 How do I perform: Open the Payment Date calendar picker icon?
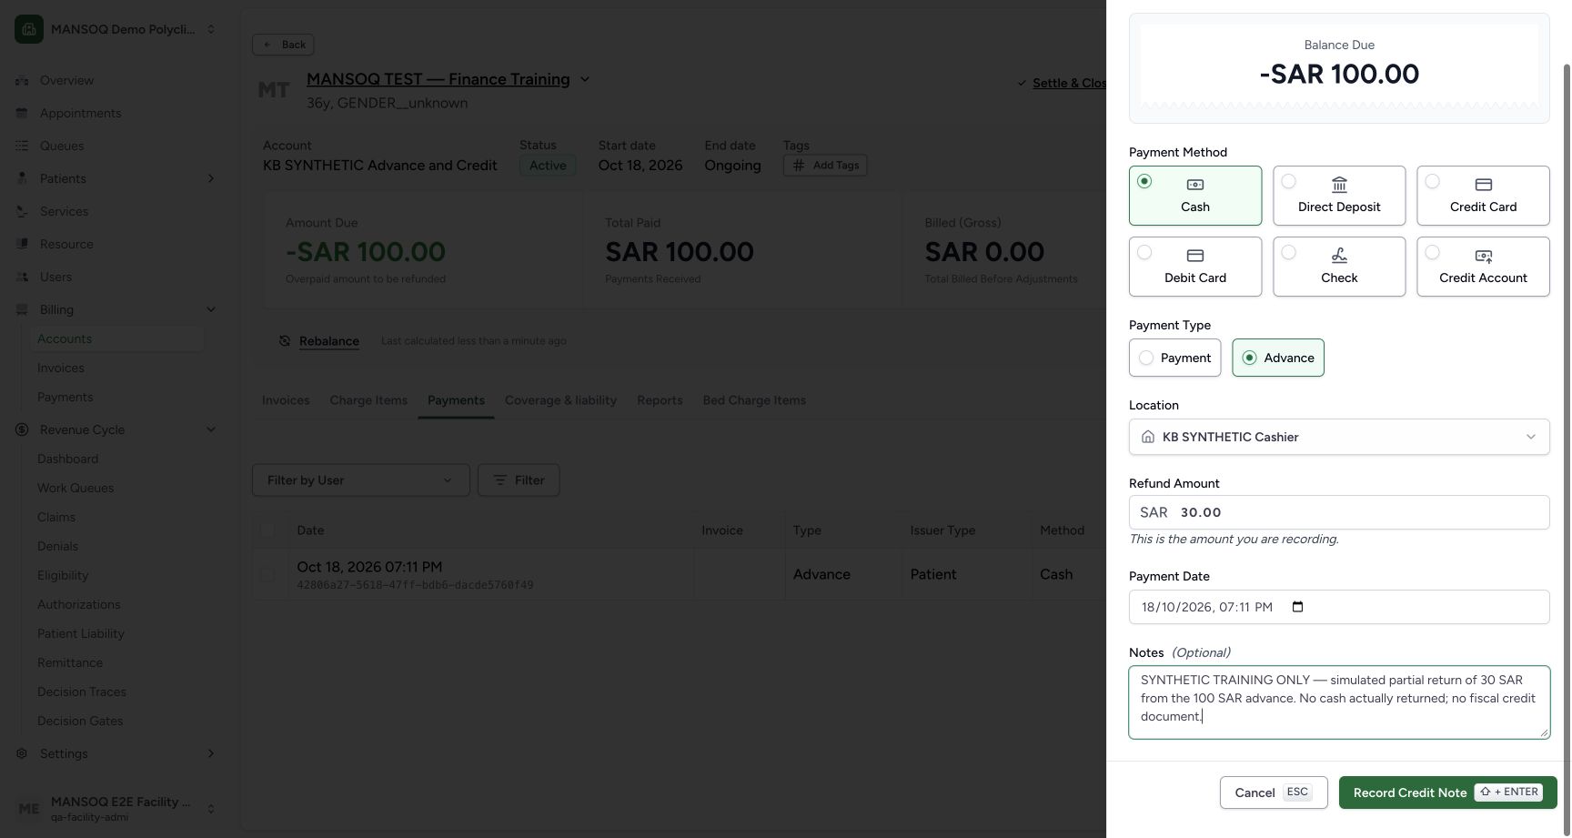pos(1297,607)
